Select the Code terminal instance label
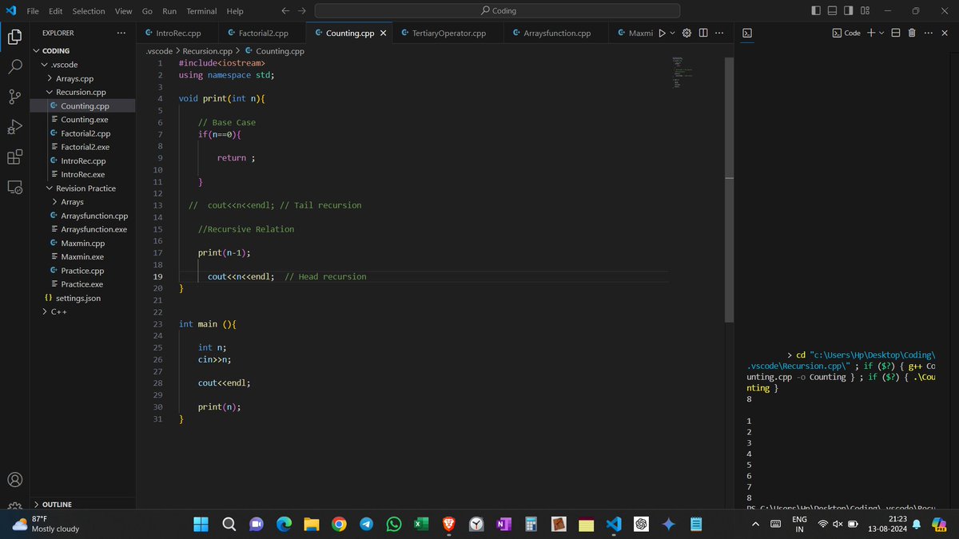 coord(846,33)
